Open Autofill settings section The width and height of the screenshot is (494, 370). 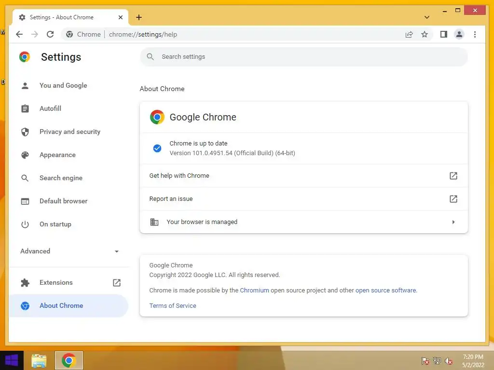69,108
